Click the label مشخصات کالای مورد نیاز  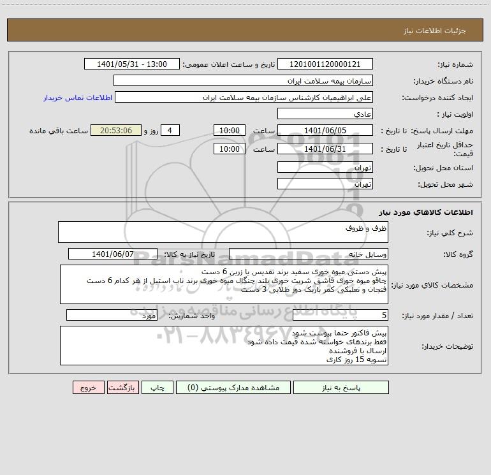tap(432, 285)
